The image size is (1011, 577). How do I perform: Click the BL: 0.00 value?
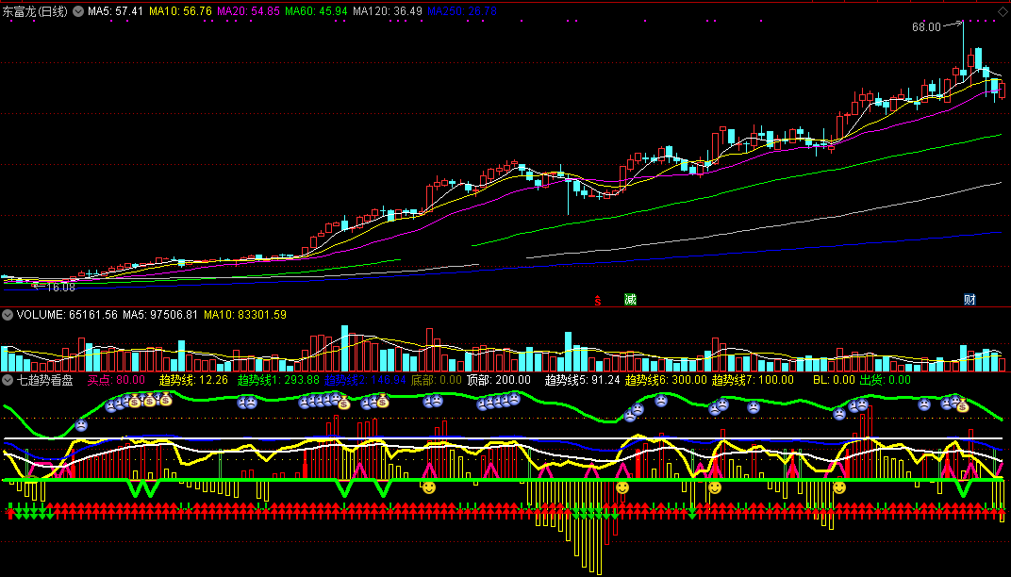pyautogui.click(x=834, y=380)
